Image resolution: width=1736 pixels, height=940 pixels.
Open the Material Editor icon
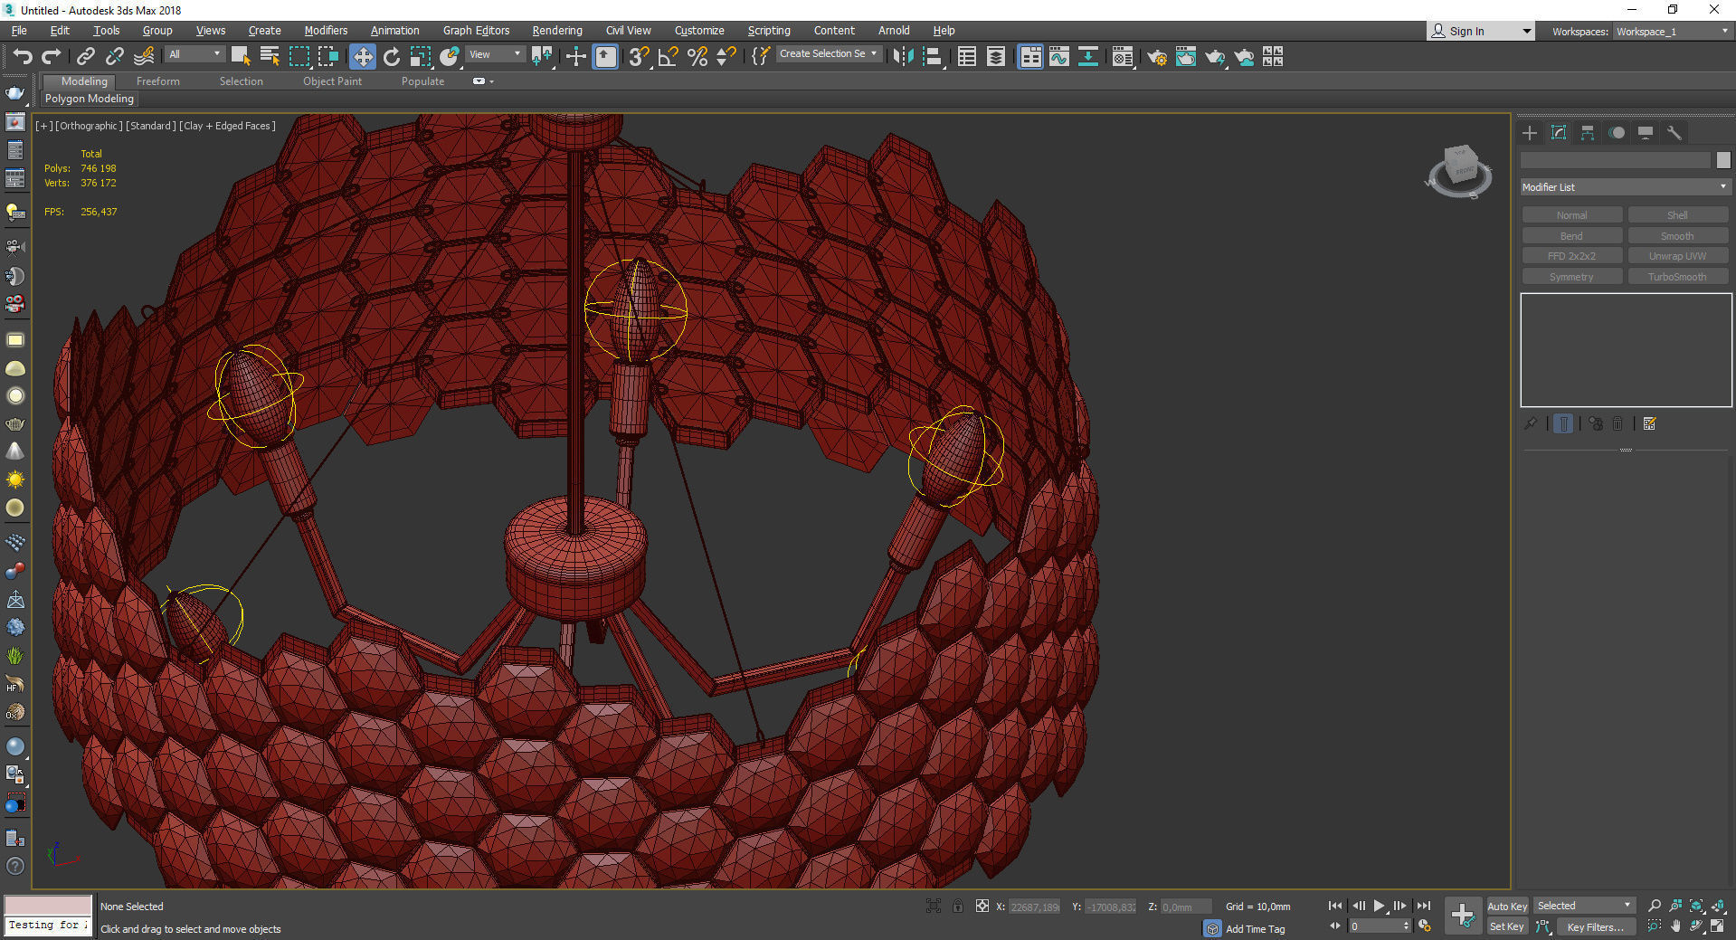[x=1124, y=57]
